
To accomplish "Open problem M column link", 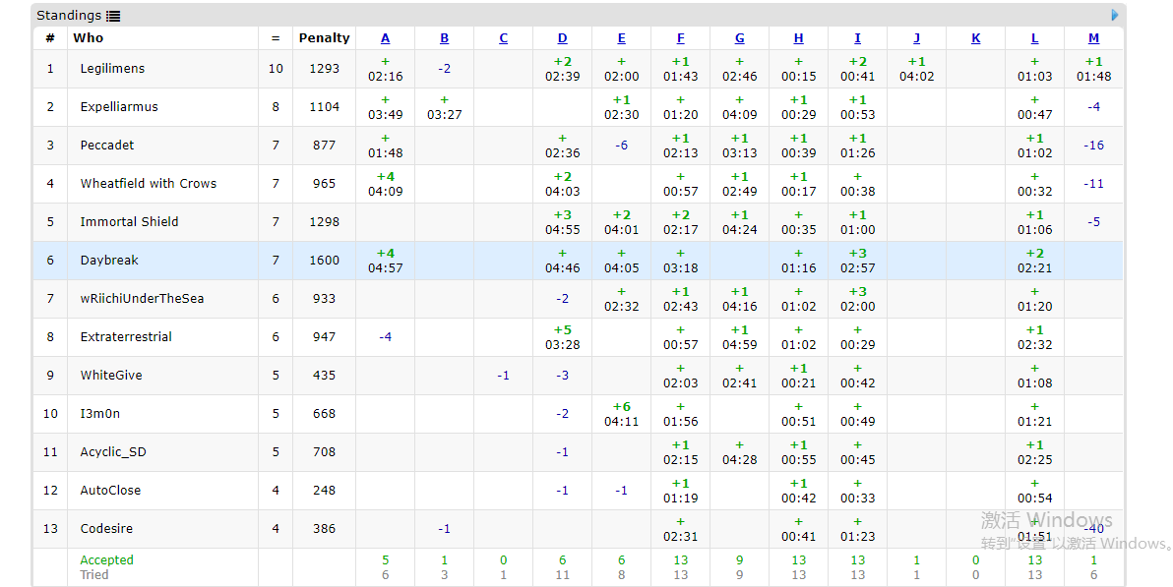I will click(x=1093, y=38).
